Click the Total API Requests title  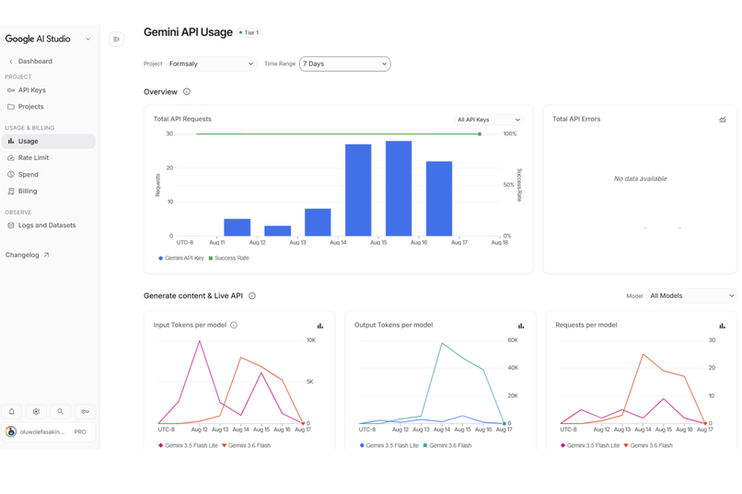[x=182, y=119]
